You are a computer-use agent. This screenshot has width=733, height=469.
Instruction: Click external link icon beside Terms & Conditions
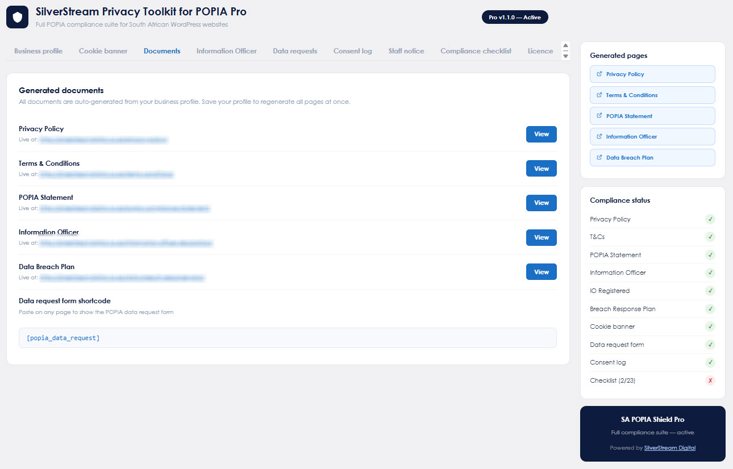coord(599,95)
